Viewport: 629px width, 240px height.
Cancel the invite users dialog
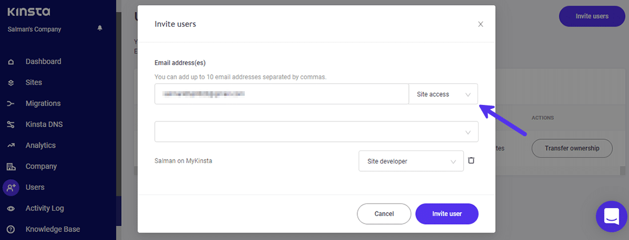[384, 214]
